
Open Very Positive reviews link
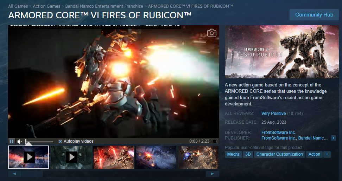273,114
